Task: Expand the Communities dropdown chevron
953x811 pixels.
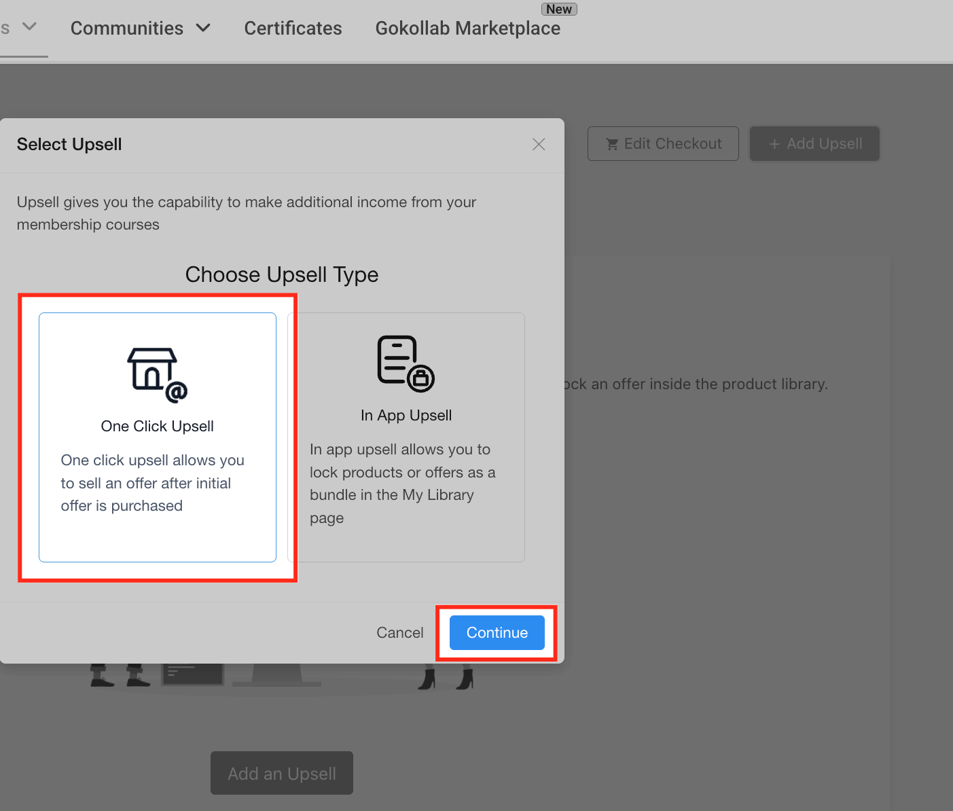Action: click(203, 28)
